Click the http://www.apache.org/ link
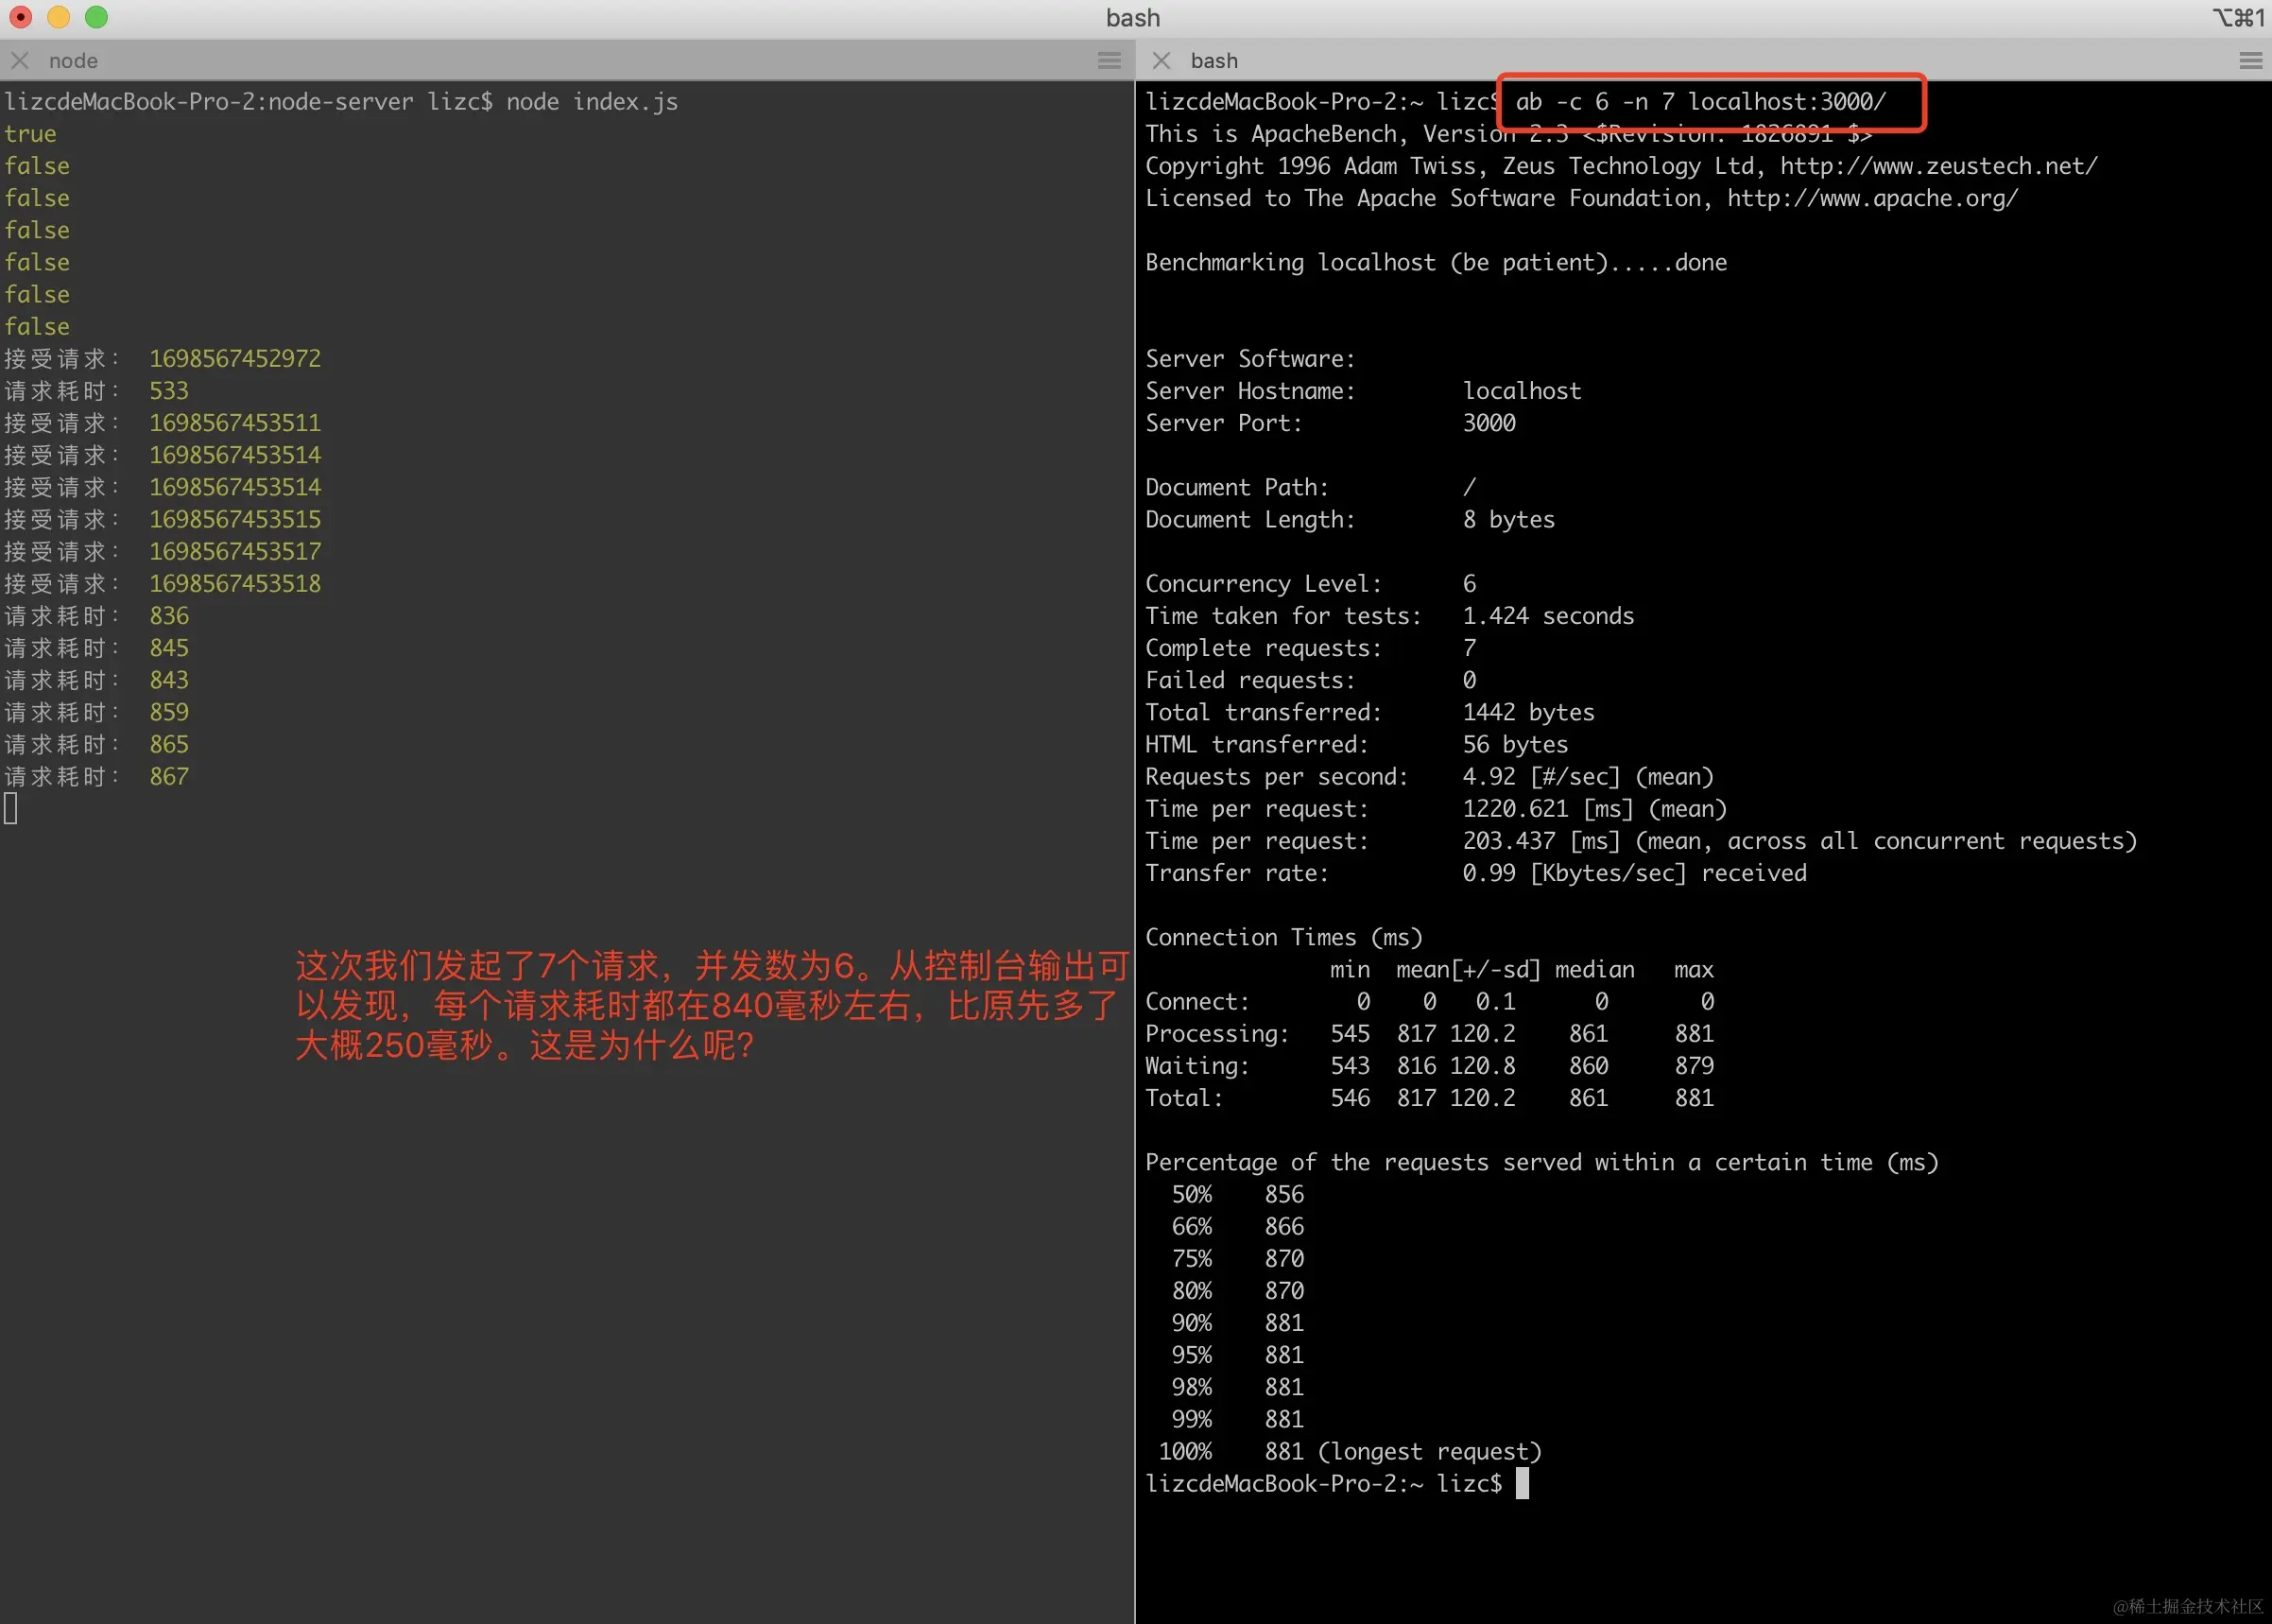This screenshot has height=1624, width=2272. pyautogui.click(x=1870, y=198)
